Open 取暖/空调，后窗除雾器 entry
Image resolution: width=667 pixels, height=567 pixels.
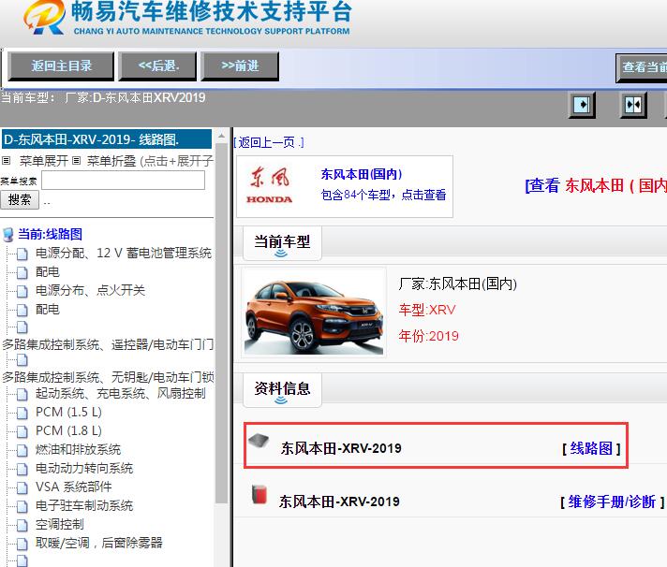[x=98, y=543]
